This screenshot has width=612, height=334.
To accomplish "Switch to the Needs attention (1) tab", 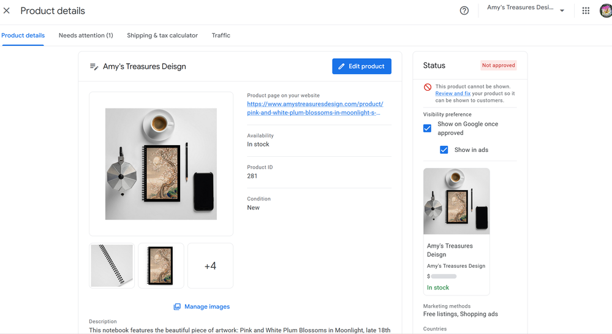I will click(x=86, y=36).
